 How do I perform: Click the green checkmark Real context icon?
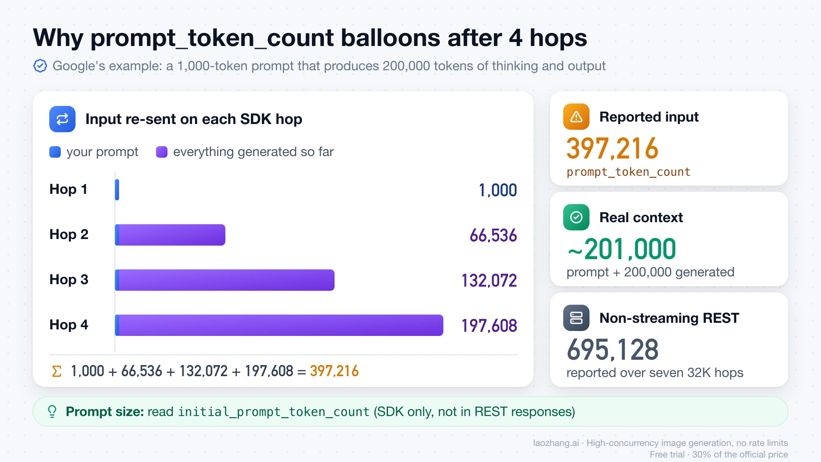[576, 217]
